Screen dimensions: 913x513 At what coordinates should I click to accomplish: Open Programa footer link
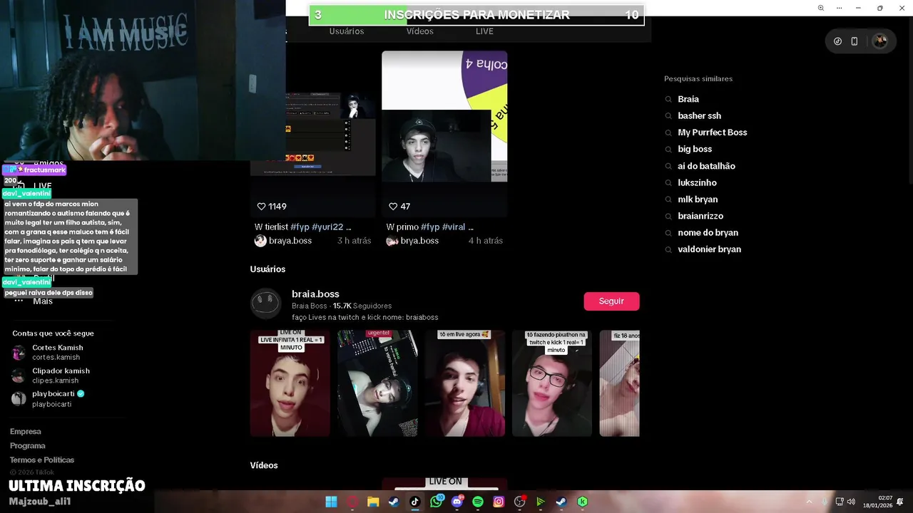(x=28, y=446)
